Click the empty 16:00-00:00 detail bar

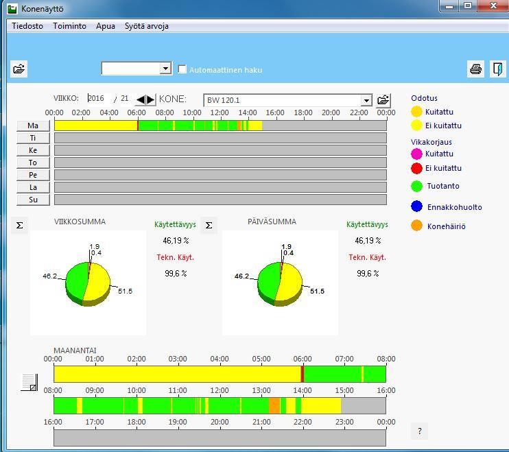click(x=220, y=438)
